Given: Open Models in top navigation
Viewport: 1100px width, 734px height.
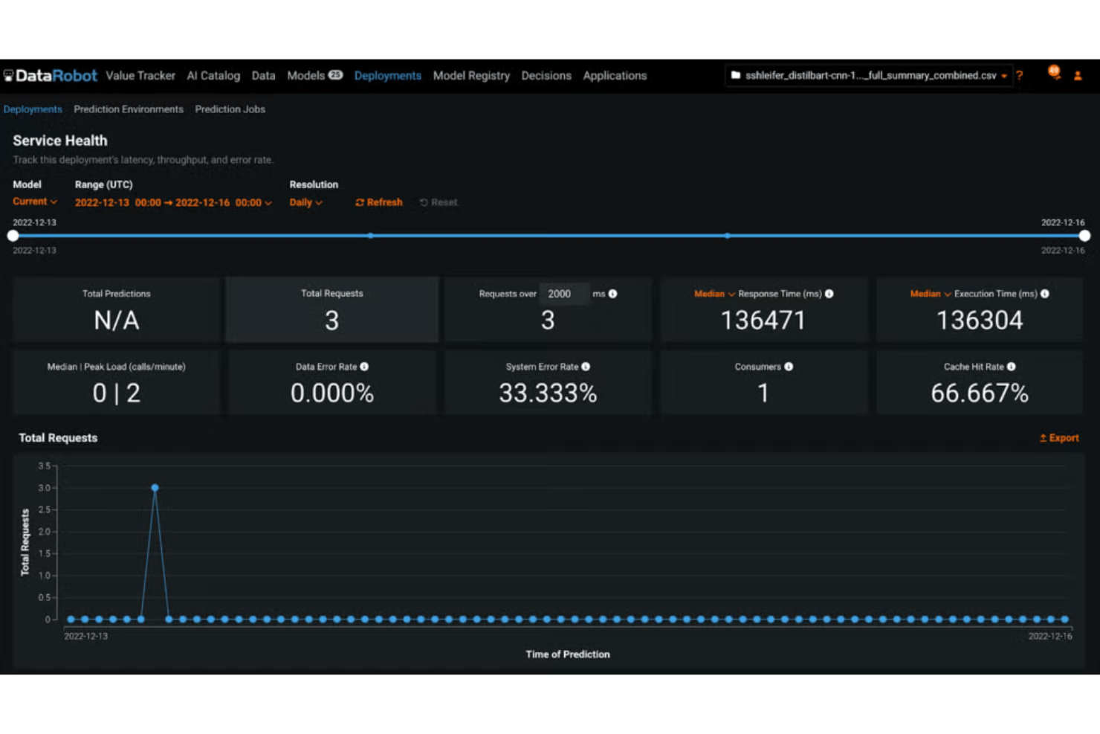Looking at the screenshot, I should [x=305, y=76].
